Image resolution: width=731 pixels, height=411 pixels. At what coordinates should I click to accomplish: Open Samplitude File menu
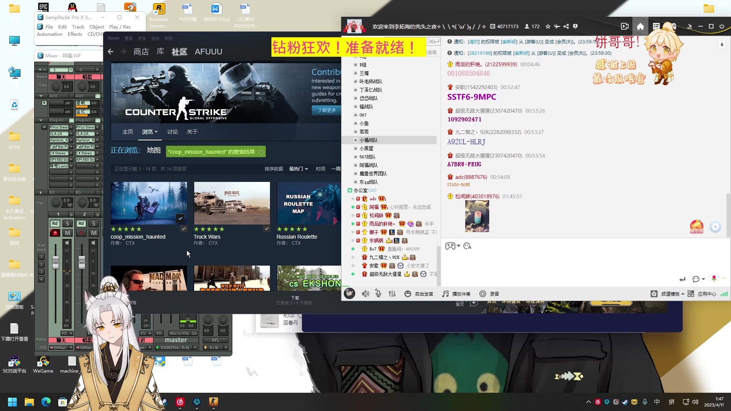49,27
